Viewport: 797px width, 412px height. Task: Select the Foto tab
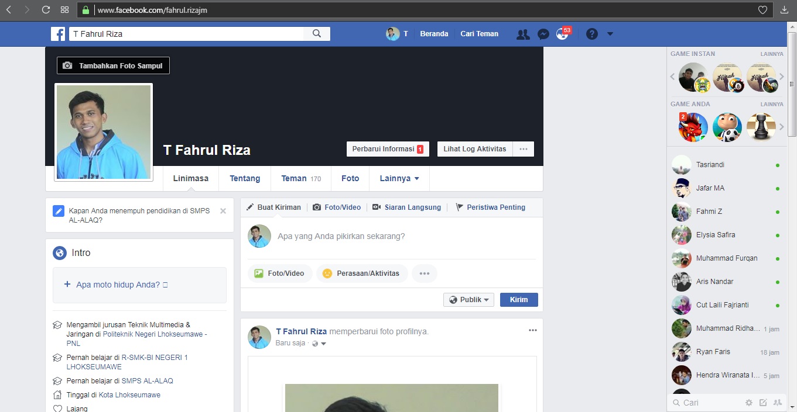coord(350,178)
